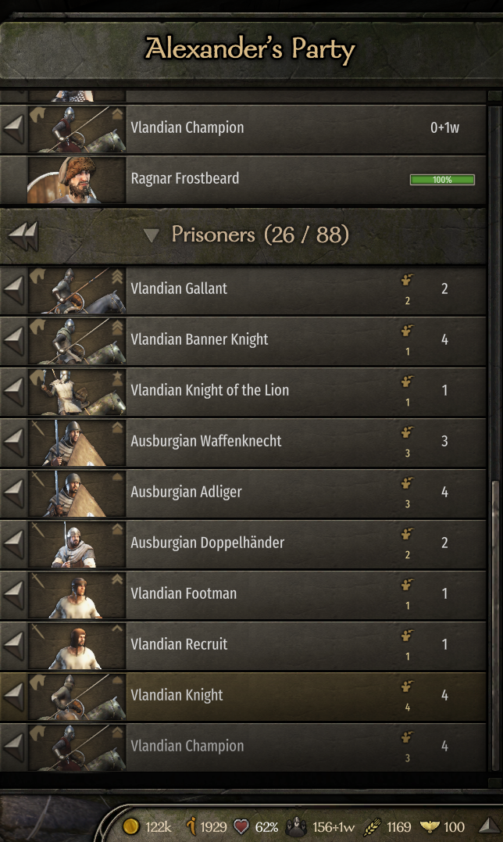
Task: Click the morale icon beside 100
Action: pos(431,826)
